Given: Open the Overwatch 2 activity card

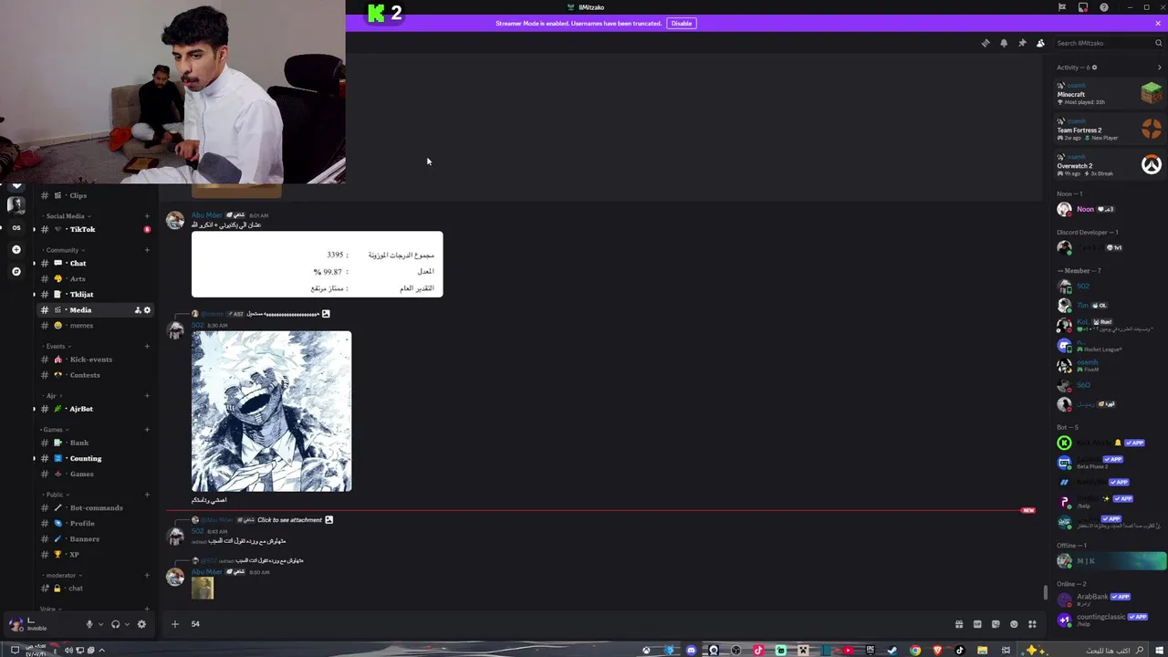Looking at the screenshot, I should coord(1109,165).
